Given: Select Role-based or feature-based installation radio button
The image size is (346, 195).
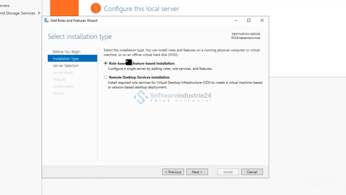Looking at the screenshot, I should (x=106, y=63).
